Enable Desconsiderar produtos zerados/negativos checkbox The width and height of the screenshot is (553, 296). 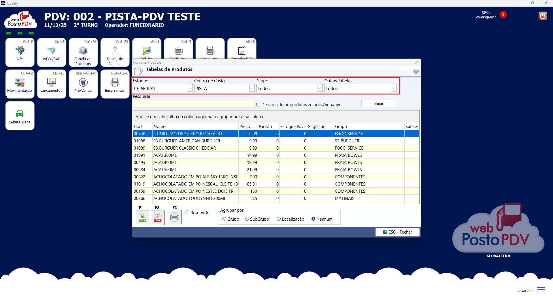pos(258,105)
